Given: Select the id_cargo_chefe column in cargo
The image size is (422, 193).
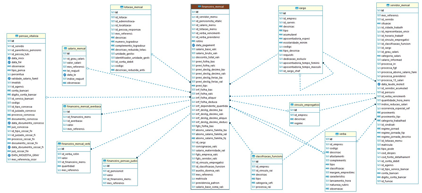Looking at the screenshot, I should (x=300, y=71).
